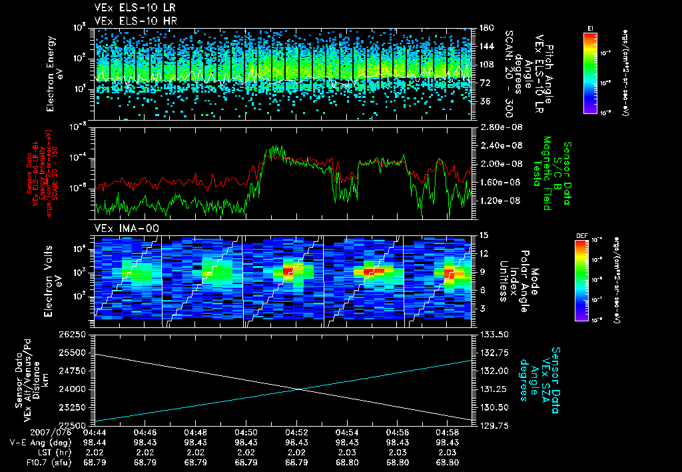
Task: Click the 'Electron Energy eV' axis label
Action: click(x=54, y=74)
